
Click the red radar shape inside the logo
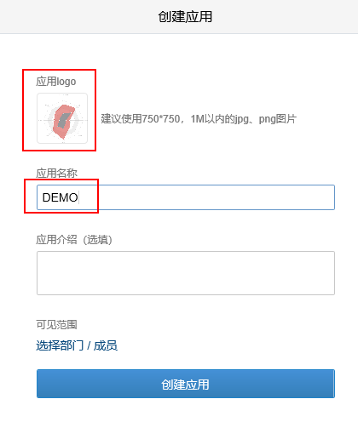pos(64,122)
